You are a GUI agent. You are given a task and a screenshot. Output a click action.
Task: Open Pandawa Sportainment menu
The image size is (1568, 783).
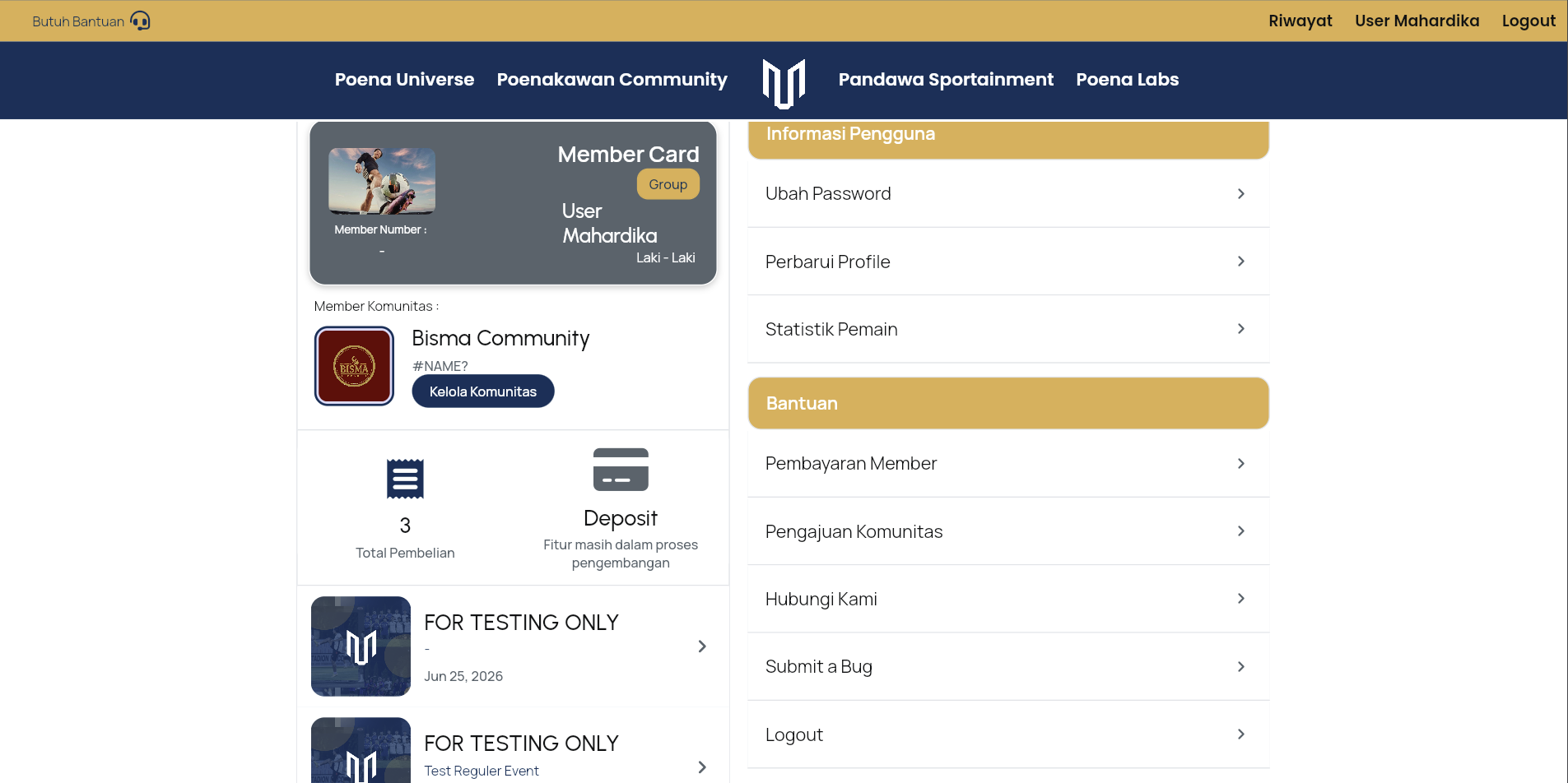click(946, 80)
